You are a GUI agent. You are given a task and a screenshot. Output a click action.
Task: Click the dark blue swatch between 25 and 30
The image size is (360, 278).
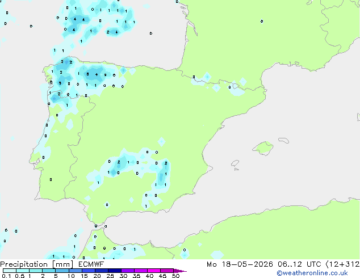click(114, 271)
